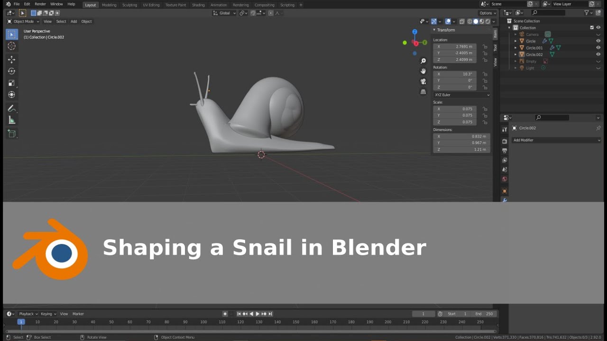
Task: Enable solid viewport shading mode
Action: click(x=476, y=21)
